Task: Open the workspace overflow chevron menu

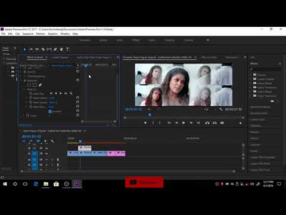Action: (x=208, y=40)
